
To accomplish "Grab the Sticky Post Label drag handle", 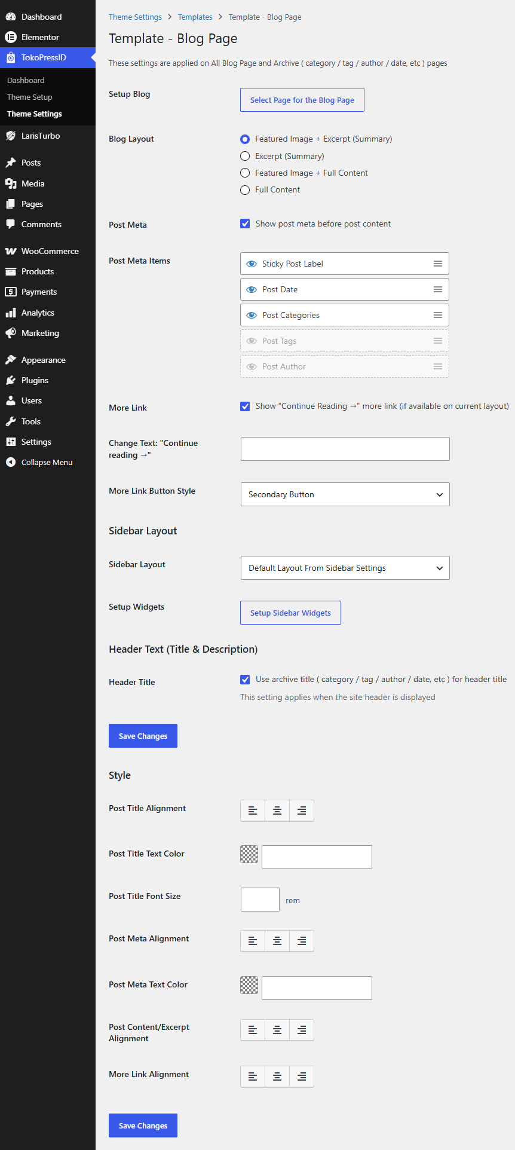I will 438,264.
